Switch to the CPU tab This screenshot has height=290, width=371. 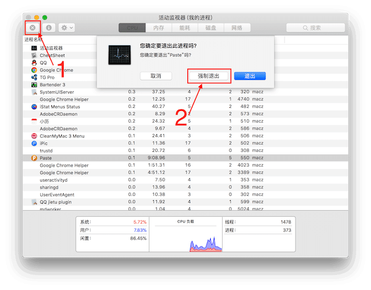[132, 28]
